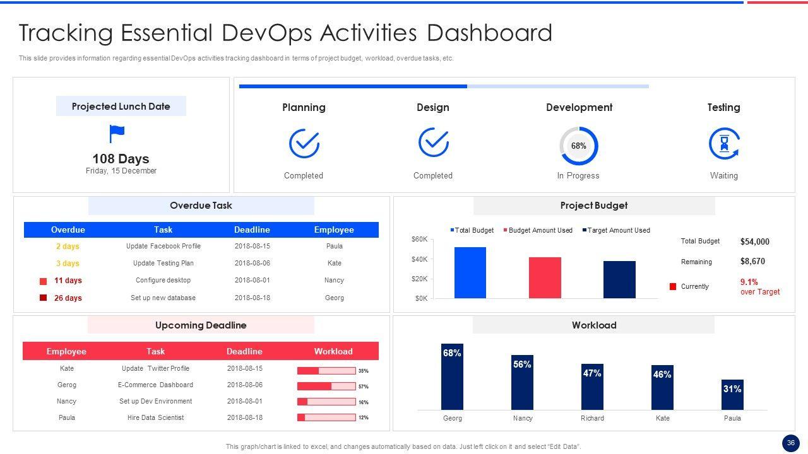Click the Deadline column header in Overdue table
The height and width of the screenshot is (454, 808).
click(x=252, y=230)
